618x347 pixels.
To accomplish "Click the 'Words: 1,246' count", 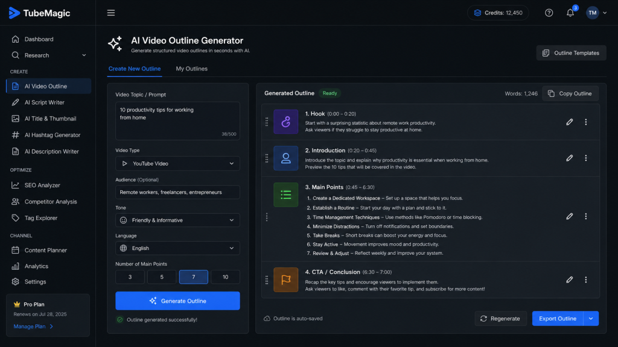I will [521, 93].
